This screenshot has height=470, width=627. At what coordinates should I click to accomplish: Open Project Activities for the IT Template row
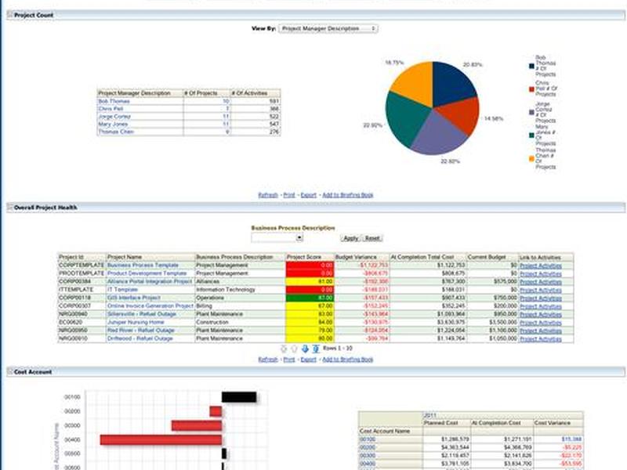541,290
